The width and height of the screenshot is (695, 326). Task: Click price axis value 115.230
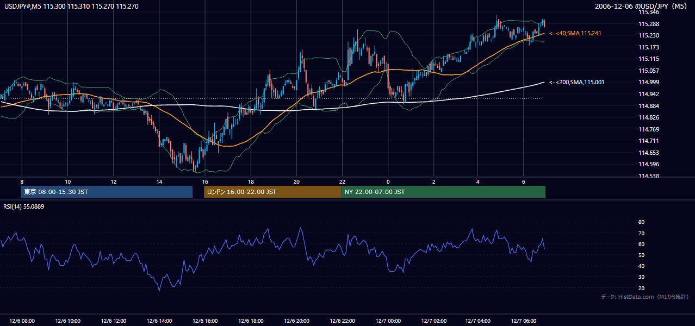click(x=648, y=35)
